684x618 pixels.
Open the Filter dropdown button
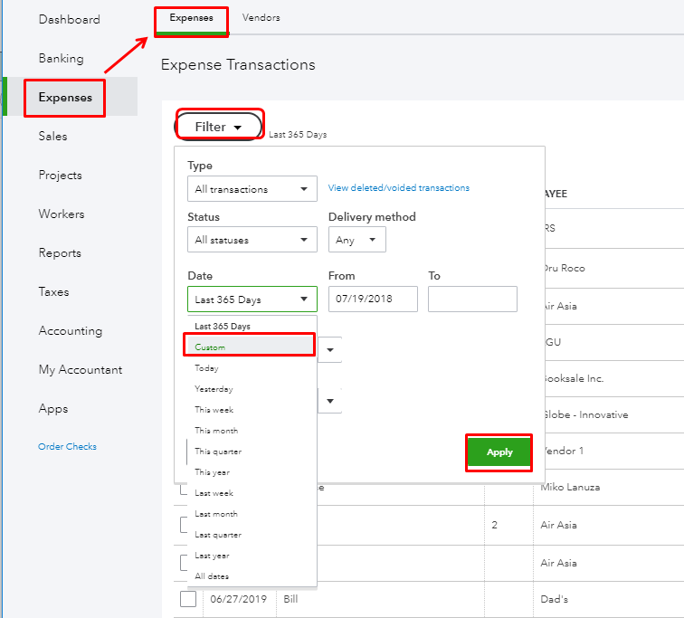click(218, 127)
